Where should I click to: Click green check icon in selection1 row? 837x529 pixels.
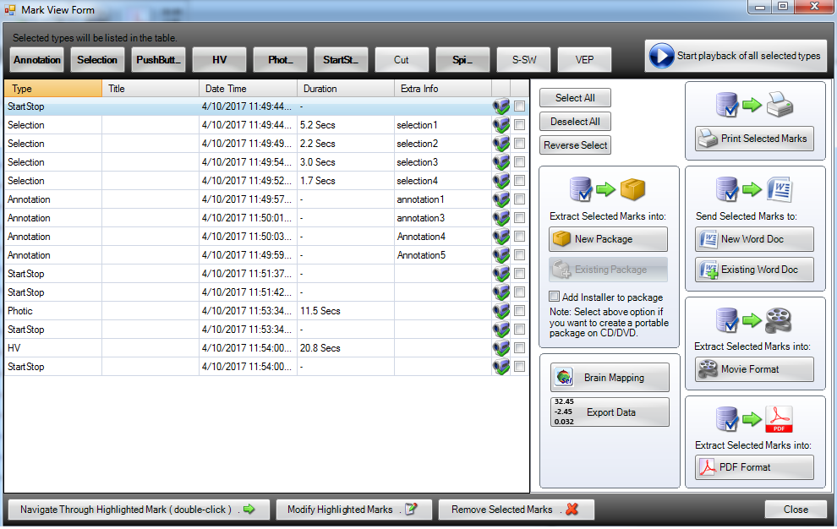[501, 125]
